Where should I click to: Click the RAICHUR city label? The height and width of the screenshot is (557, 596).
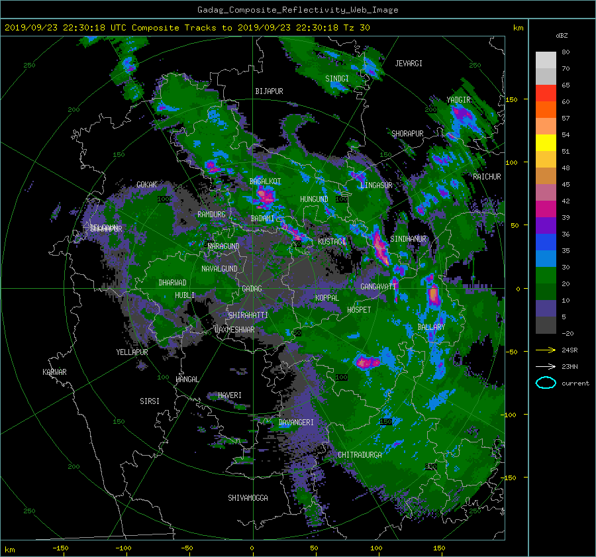click(x=487, y=176)
